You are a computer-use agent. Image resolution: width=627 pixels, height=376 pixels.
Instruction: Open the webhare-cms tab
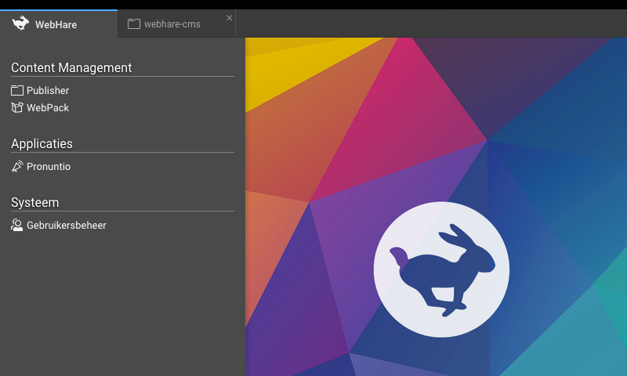pyautogui.click(x=172, y=24)
